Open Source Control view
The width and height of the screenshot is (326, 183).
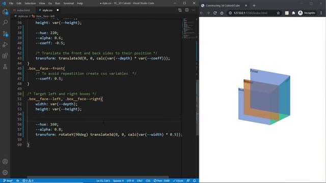click(5, 34)
